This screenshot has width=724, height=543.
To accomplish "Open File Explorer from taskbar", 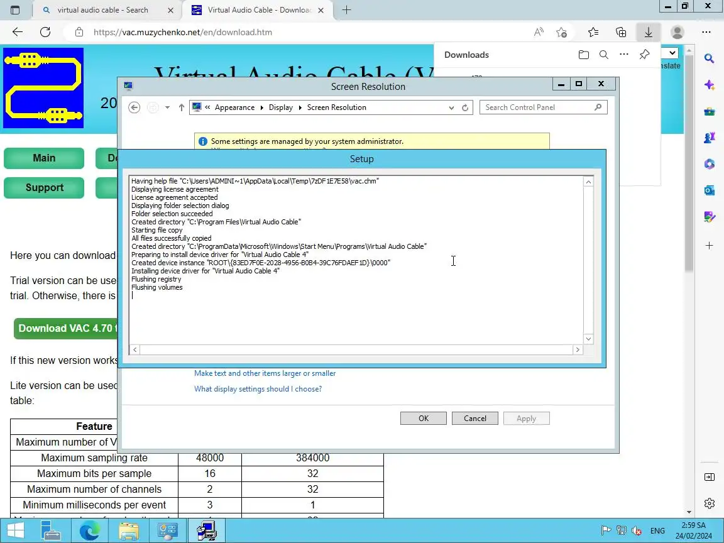I will [129, 530].
